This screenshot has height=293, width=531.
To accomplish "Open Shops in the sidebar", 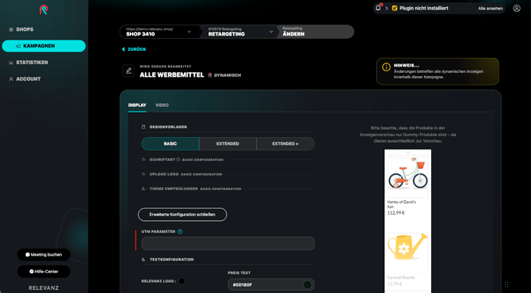I will (25, 29).
